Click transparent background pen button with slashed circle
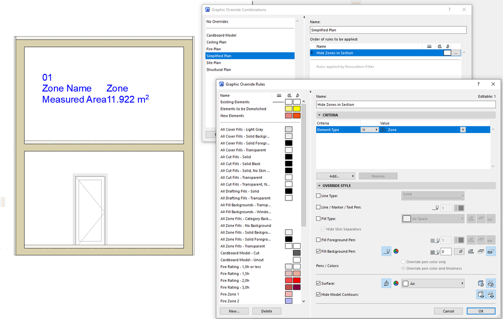The image size is (503, 319). (460, 251)
